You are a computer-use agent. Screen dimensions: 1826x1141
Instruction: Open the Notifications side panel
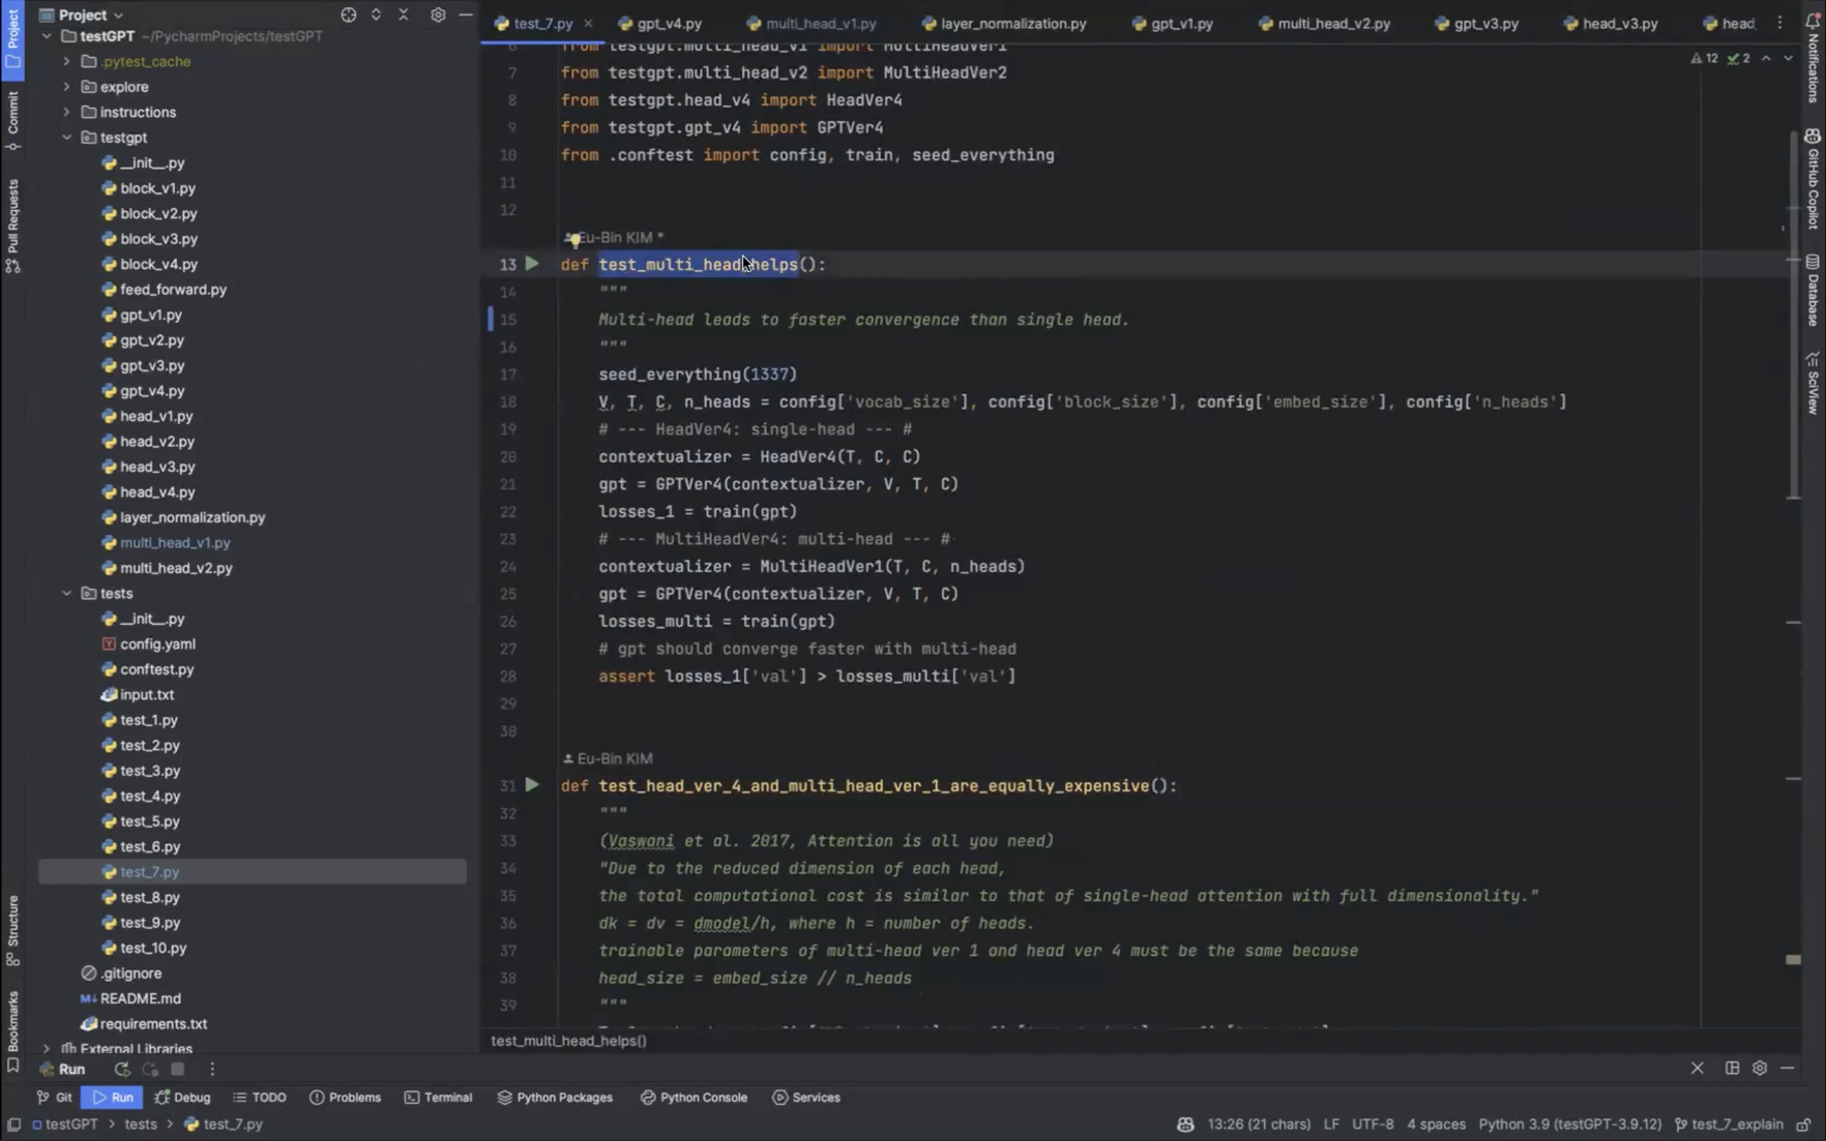[1813, 57]
